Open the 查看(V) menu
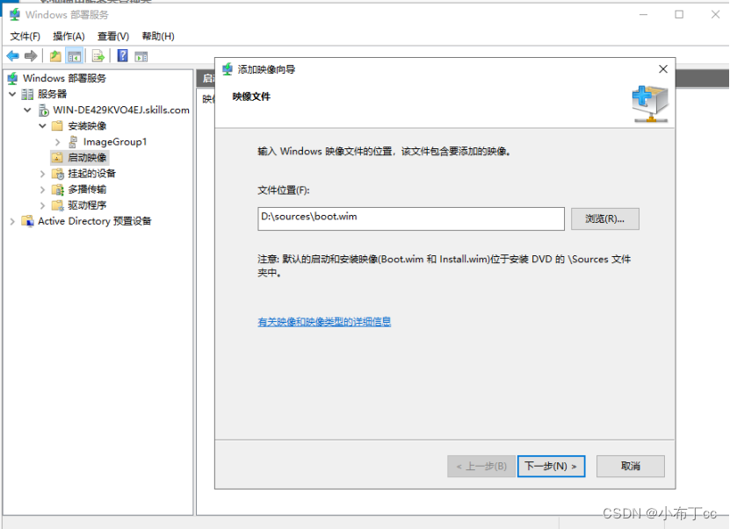This screenshot has height=529, width=730. [x=113, y=36]
